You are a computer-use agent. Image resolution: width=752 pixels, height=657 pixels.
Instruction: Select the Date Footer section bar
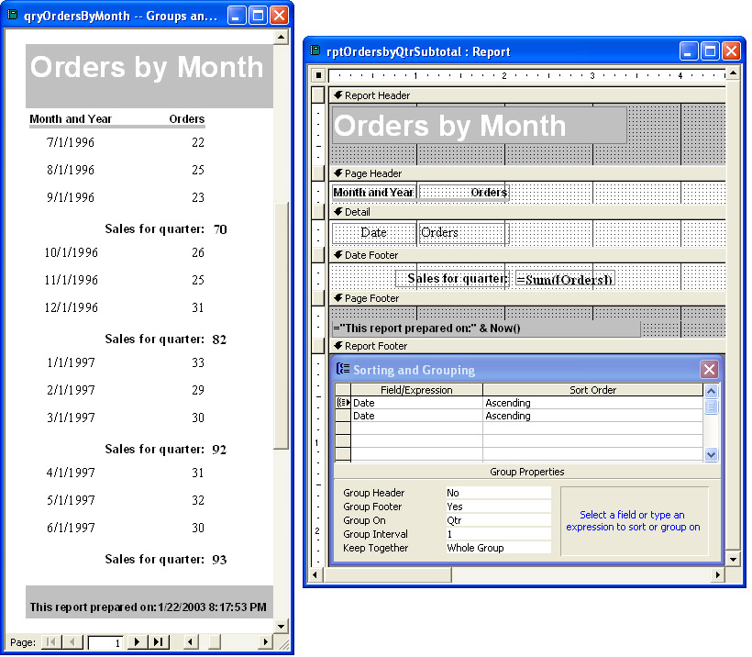click(525, 255)
